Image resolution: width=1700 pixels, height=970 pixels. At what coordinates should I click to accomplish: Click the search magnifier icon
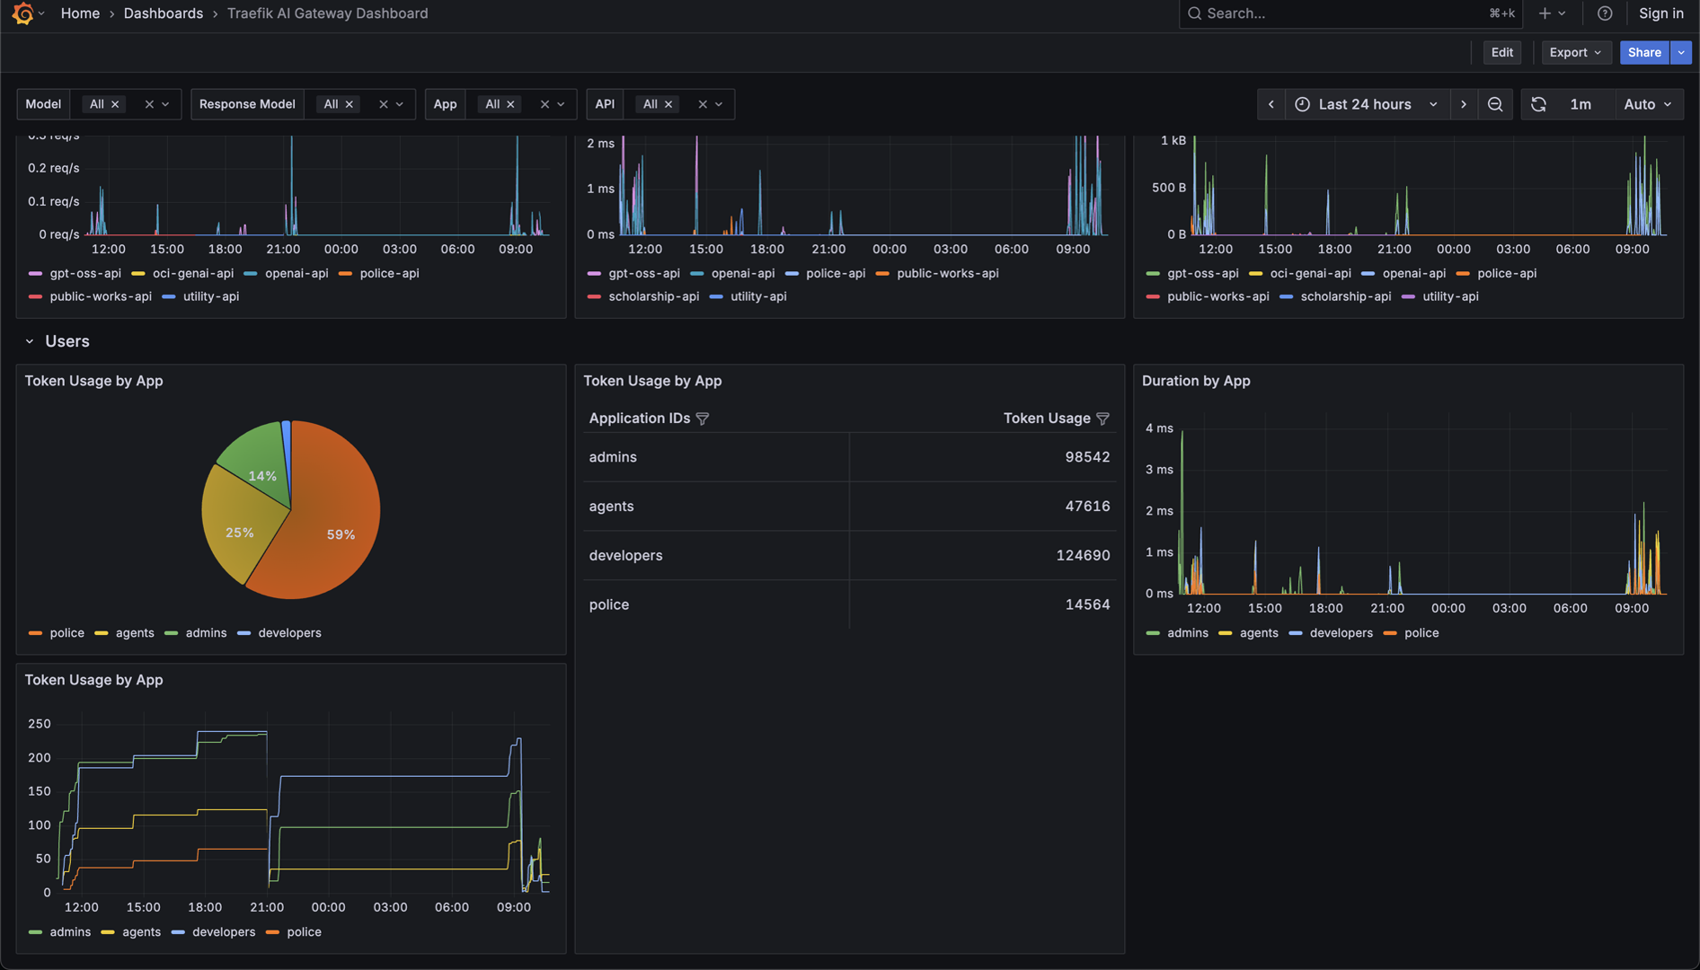click(x=1194, y=13)
